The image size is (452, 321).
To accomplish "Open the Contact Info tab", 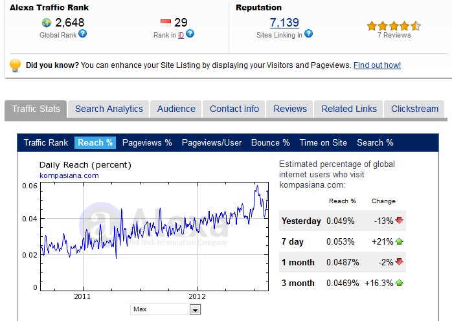I will click(234, 109).
